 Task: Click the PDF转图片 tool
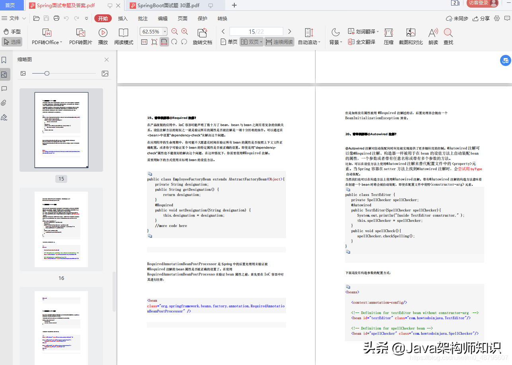[x=81, y=37]
